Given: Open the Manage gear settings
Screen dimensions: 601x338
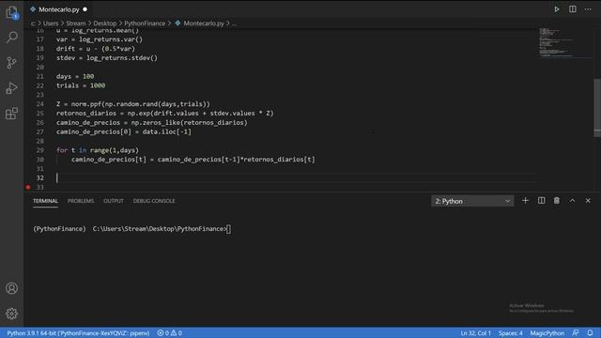Looking at the screenshot, I should (12, 314).
